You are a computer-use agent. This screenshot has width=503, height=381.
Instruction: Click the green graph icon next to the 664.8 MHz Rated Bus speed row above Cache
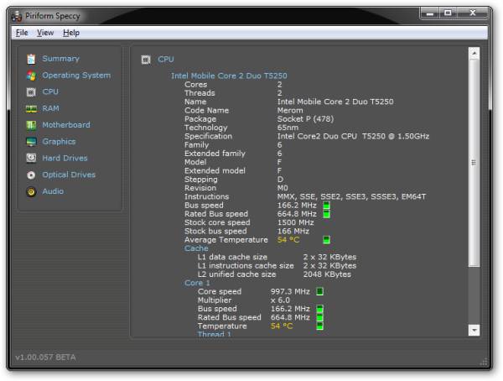[x=326, y=214]
